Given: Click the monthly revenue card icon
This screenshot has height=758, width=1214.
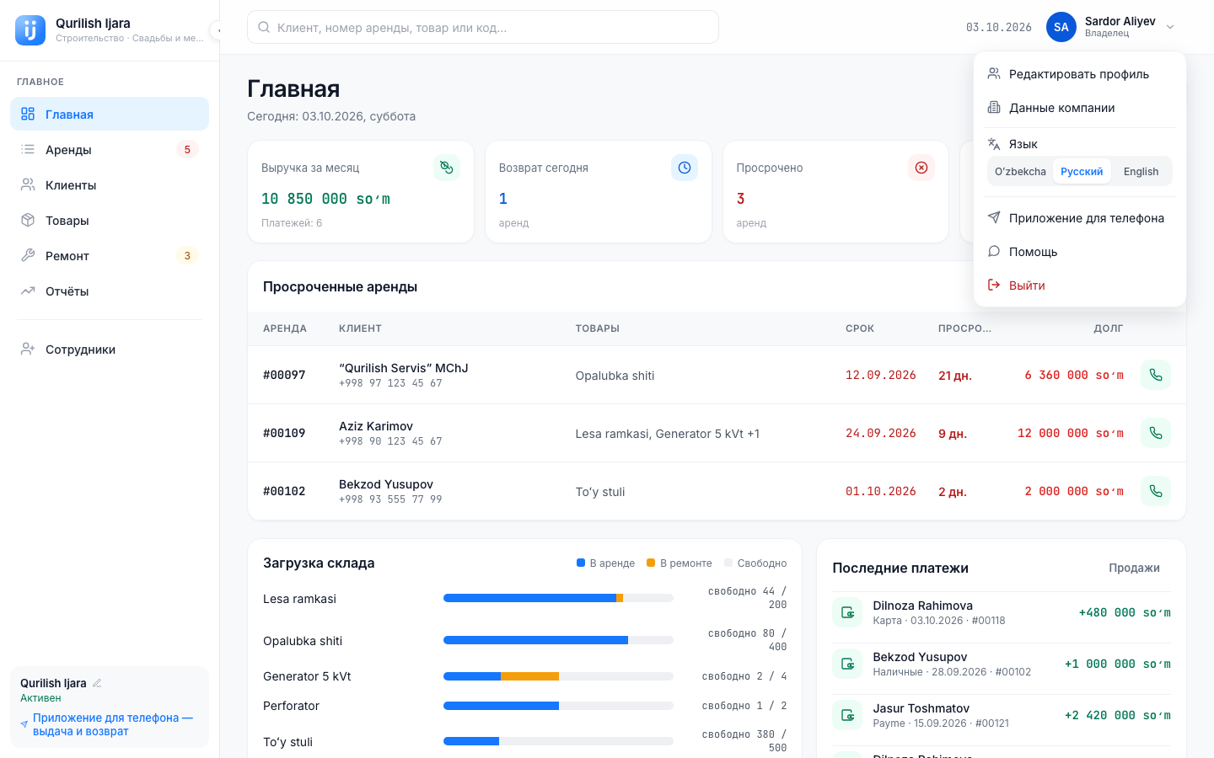Looking at the screenshot, I should pos(447,168).
